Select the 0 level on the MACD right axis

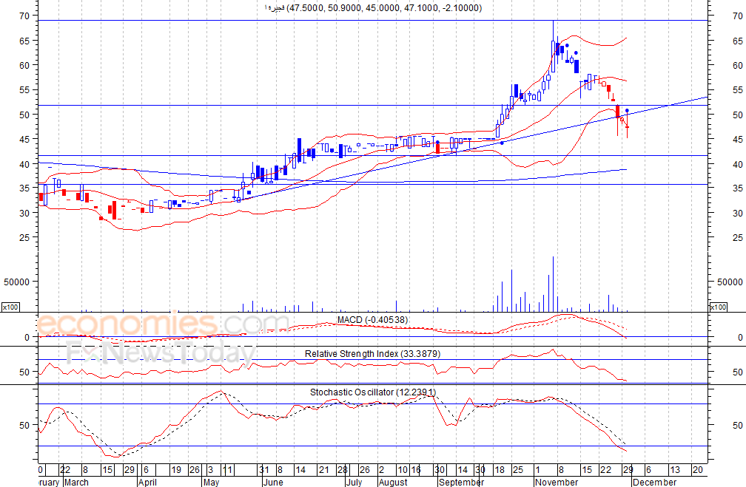click(740, 337)
